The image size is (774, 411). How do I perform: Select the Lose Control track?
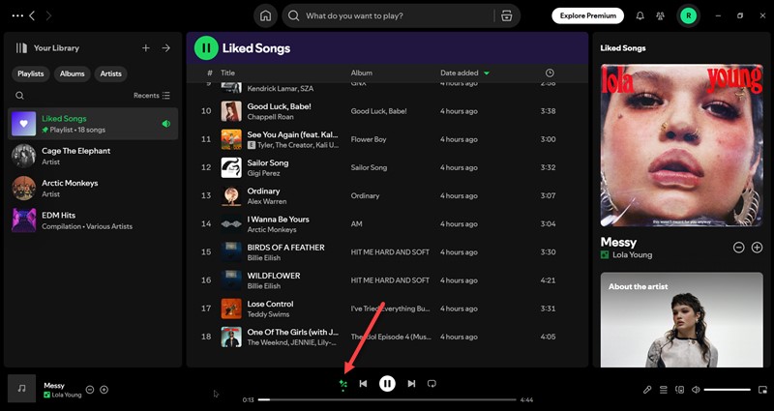(387, 308)
